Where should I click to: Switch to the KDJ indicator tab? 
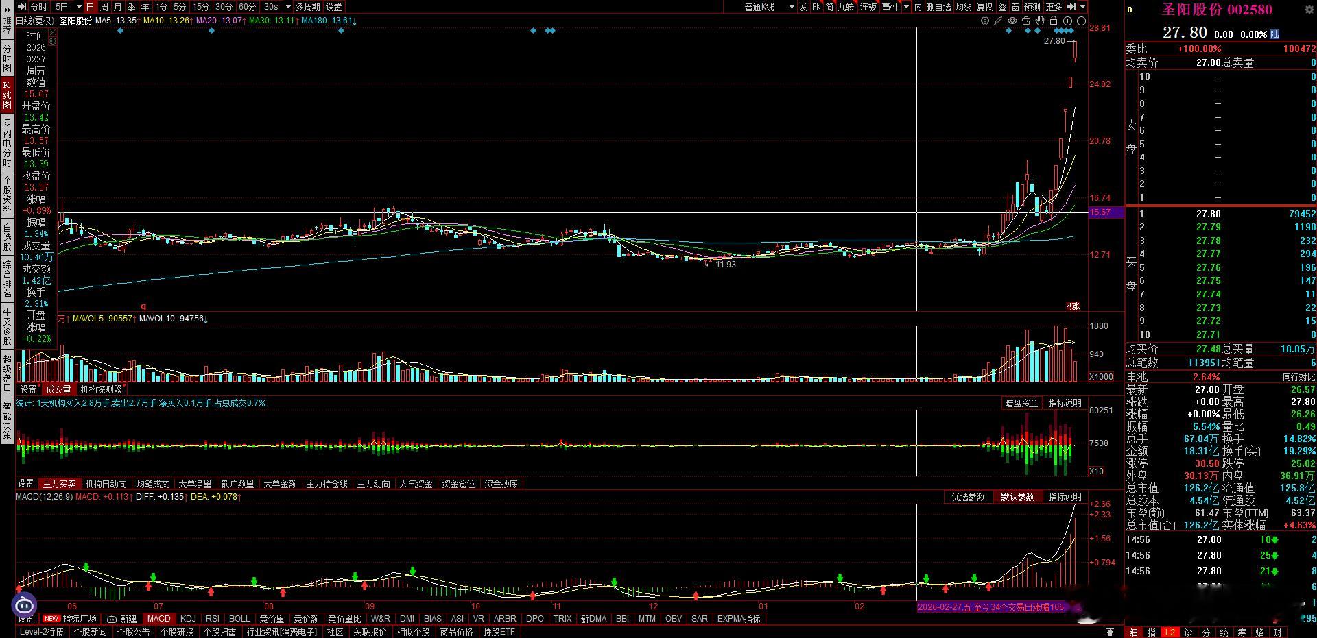(x=188, y=619)
